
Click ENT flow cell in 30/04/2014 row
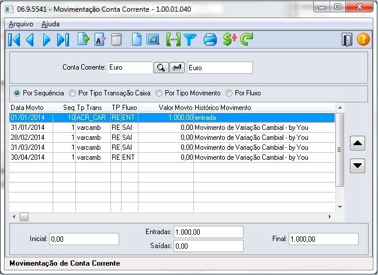coord(130,157)
